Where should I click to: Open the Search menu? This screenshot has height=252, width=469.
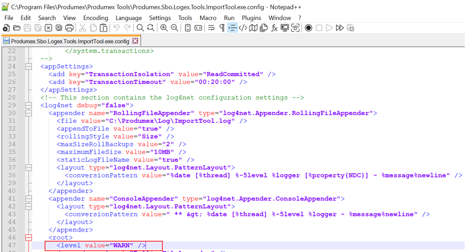[47, 18]
